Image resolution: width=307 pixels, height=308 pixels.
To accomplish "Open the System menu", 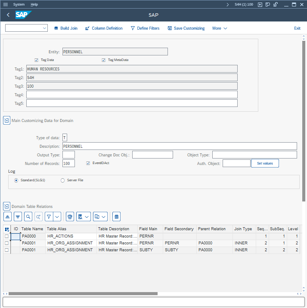I will (x=19, y=4).
